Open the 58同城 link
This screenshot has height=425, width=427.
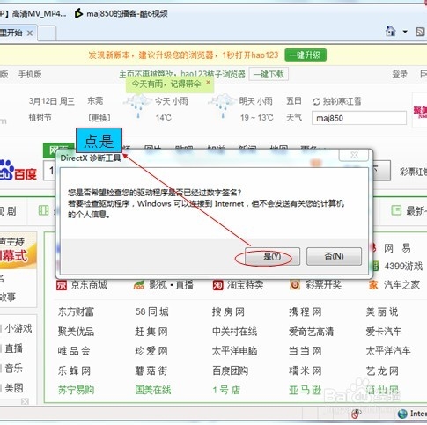point(151,311)
